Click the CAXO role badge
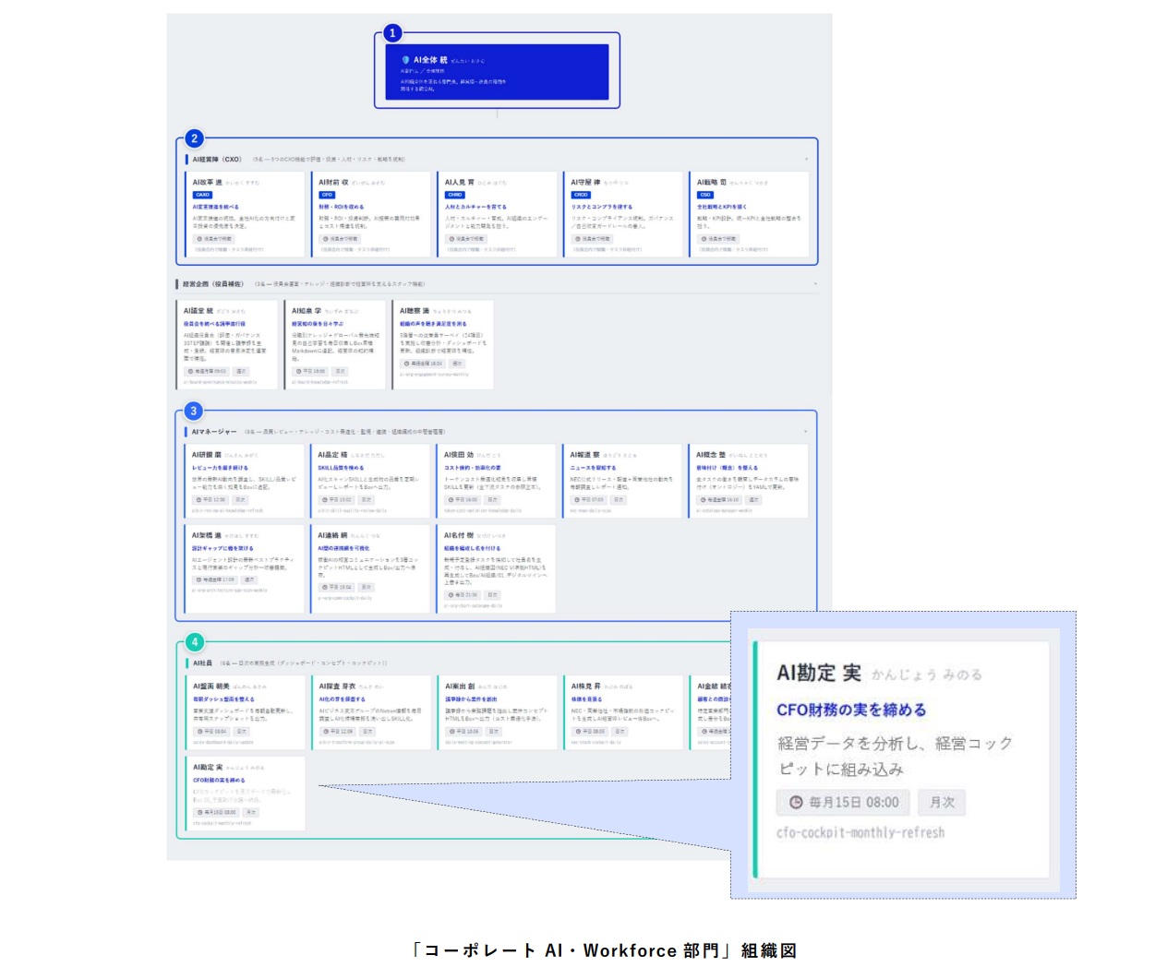Viewport: 1167px width, 967px height. tap(202, 195)
